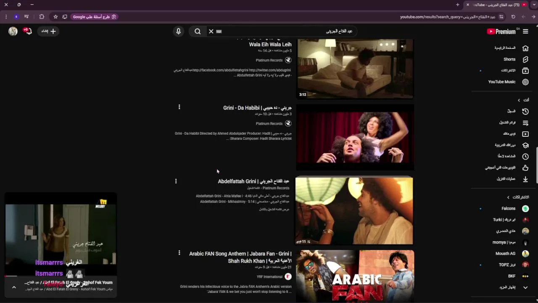The image size is (538, 303).
Task: Open the Turki channel subscription
Action: click(510, 220)
